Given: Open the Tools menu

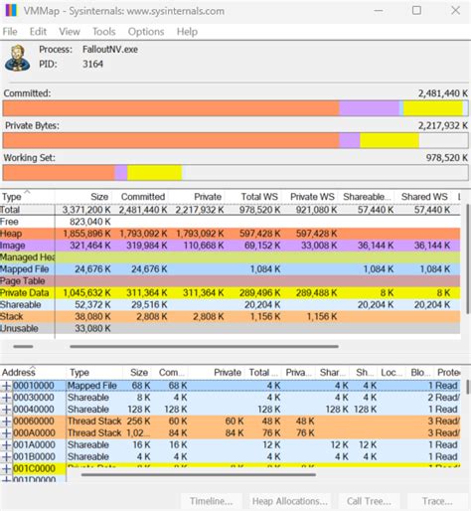Looking at the screenshot, I should 104,32.
